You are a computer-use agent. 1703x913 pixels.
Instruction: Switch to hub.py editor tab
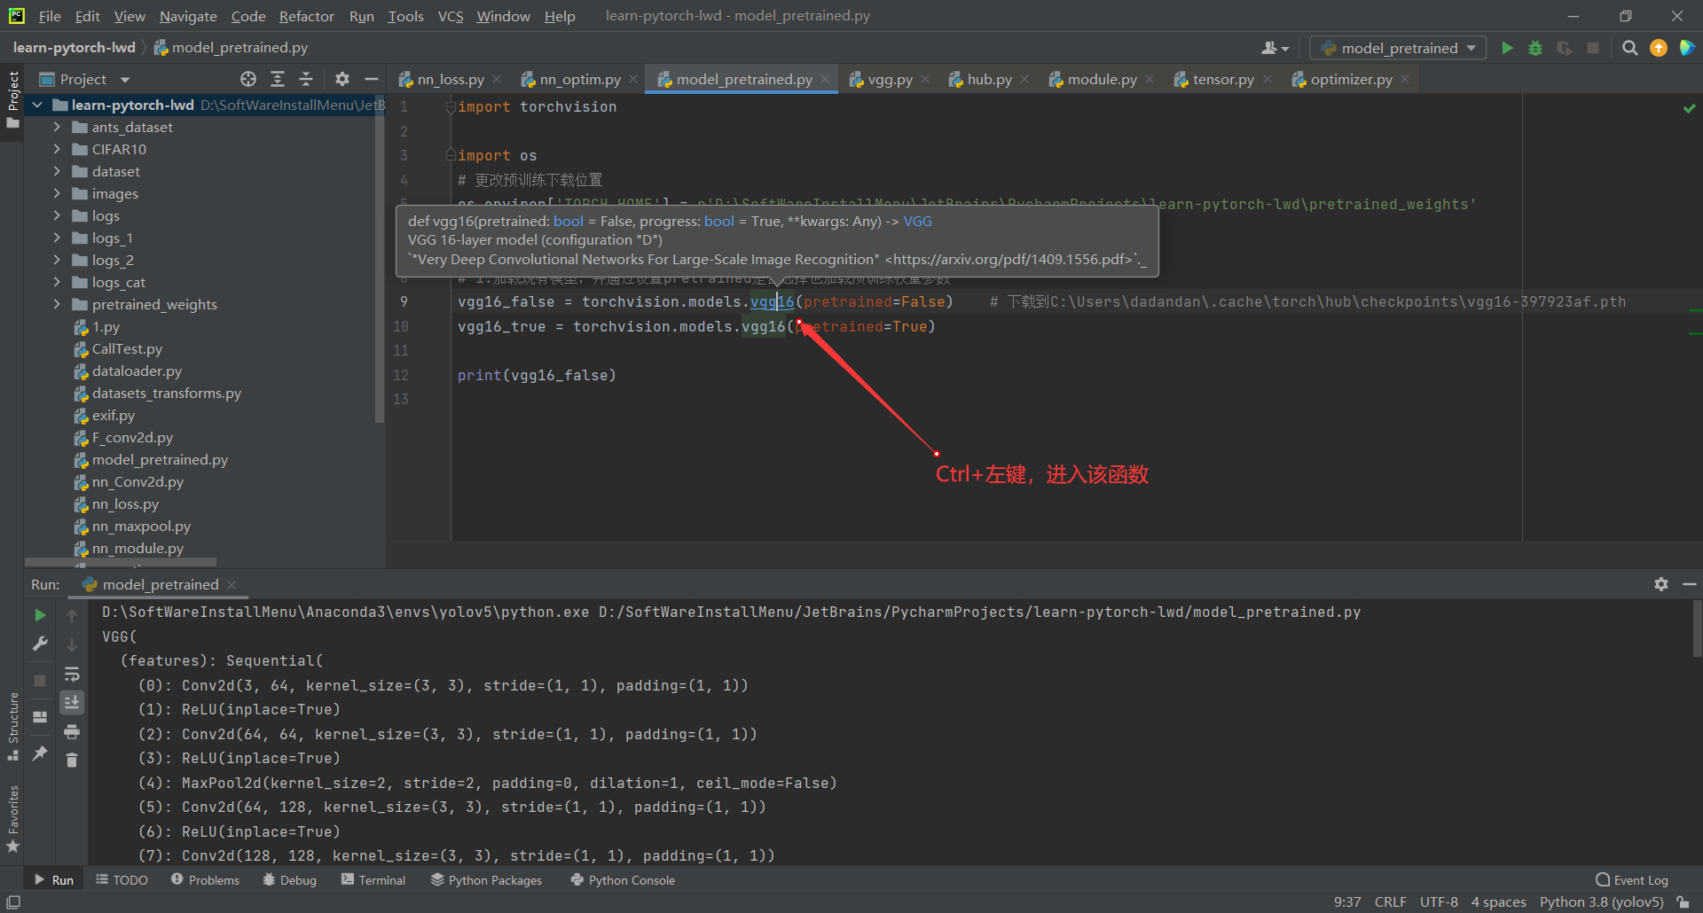click(x=989, y=79)
